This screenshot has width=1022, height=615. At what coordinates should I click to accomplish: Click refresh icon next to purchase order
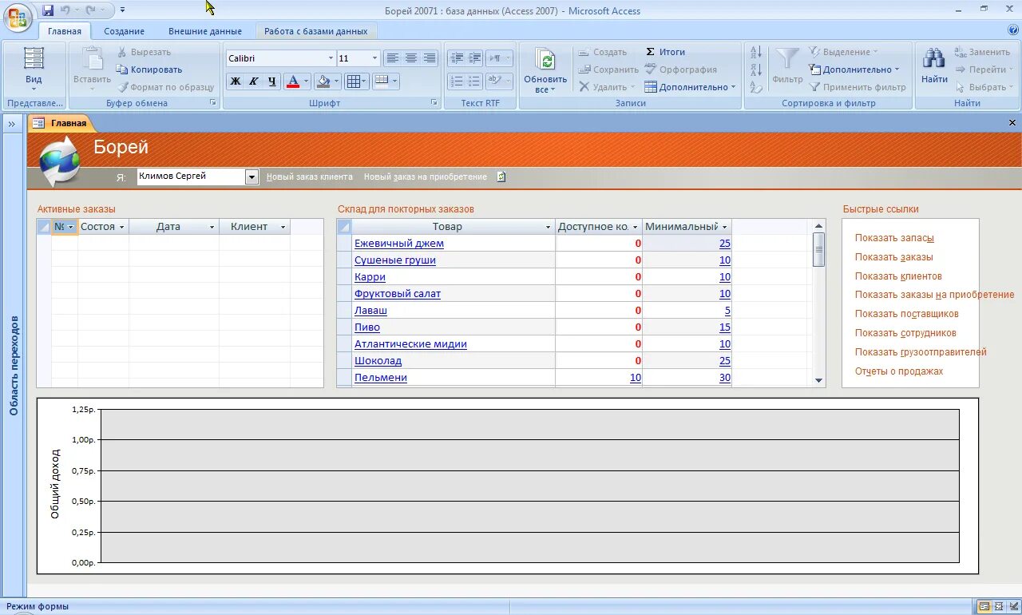click(x=501, y=177)
